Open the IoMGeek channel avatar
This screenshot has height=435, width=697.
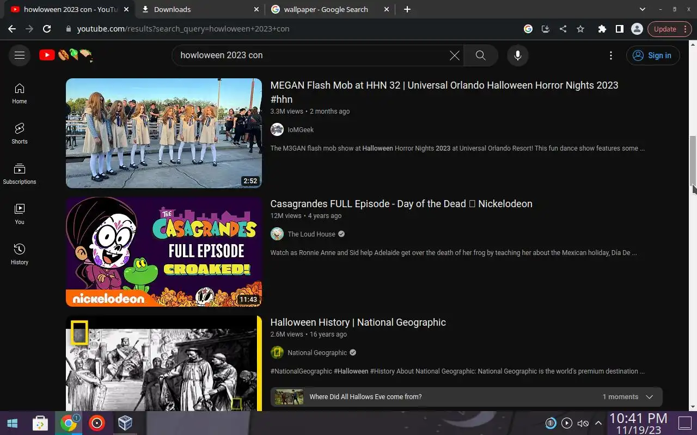(277, 129)
